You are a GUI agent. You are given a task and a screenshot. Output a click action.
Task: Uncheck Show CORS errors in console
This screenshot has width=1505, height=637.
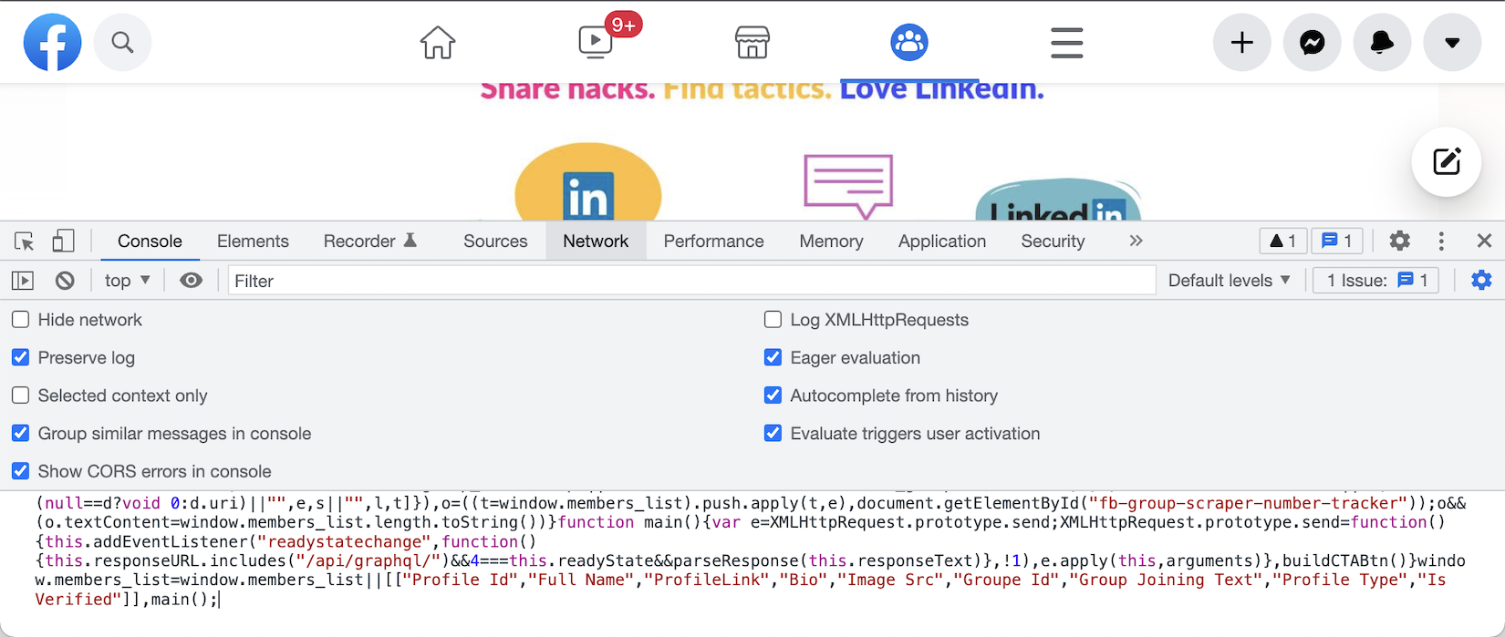[20, 471]
